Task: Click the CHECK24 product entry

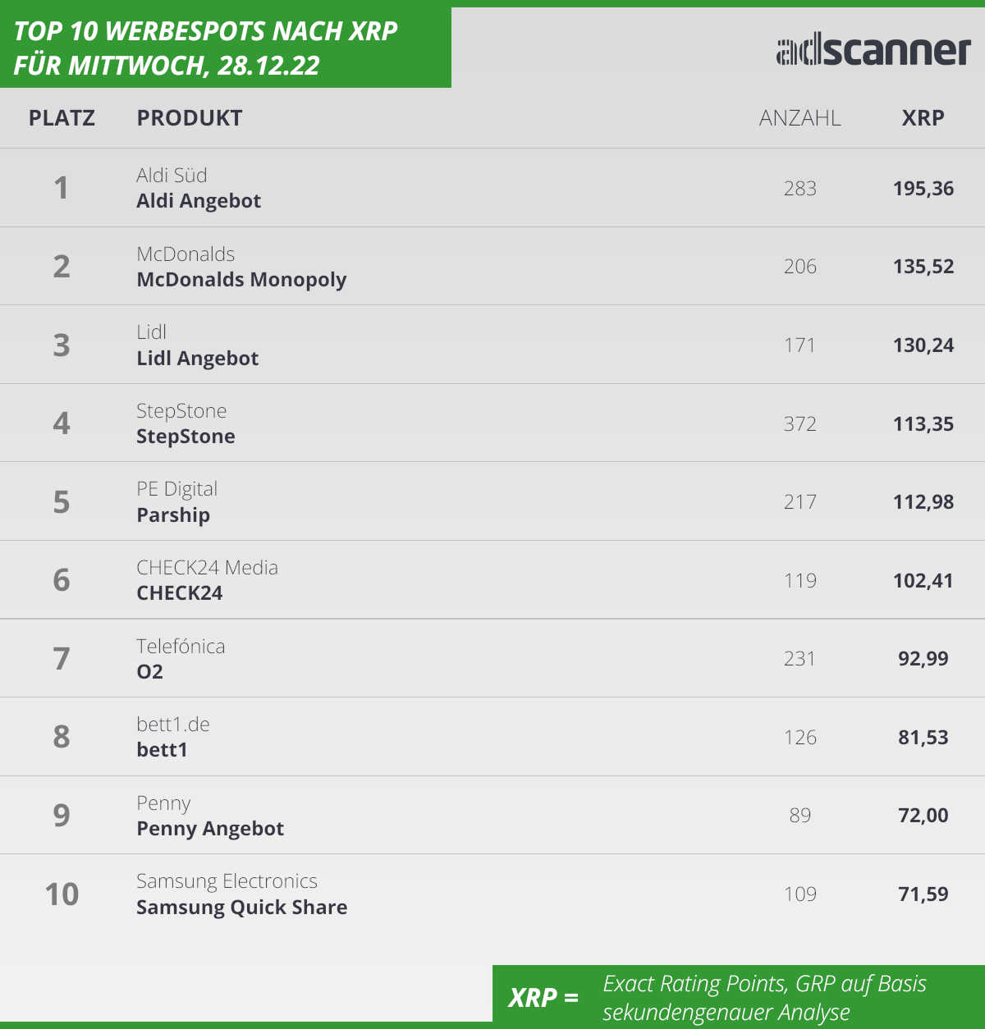Action: (x=180, y=593)
